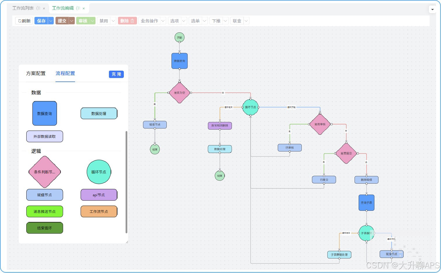Click the 审核 button
Image resolution: width=441 pixels, height=273 pixels.
(x=83, y=21)
